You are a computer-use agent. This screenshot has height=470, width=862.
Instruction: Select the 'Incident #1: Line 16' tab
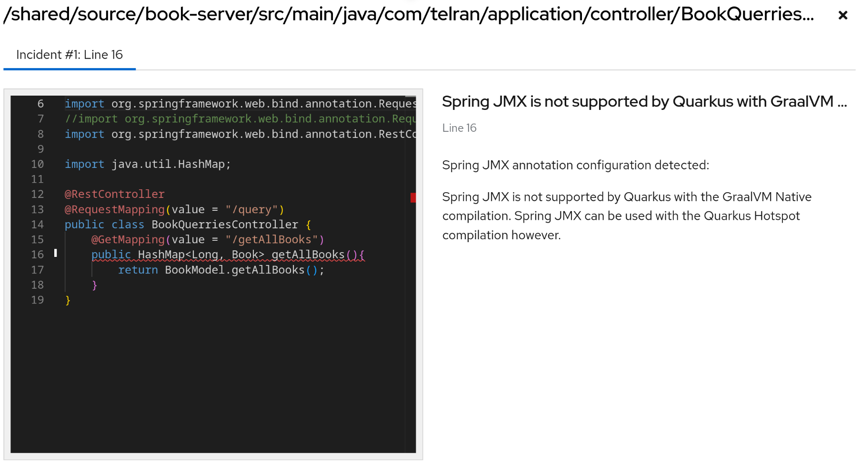coord(70,55)
